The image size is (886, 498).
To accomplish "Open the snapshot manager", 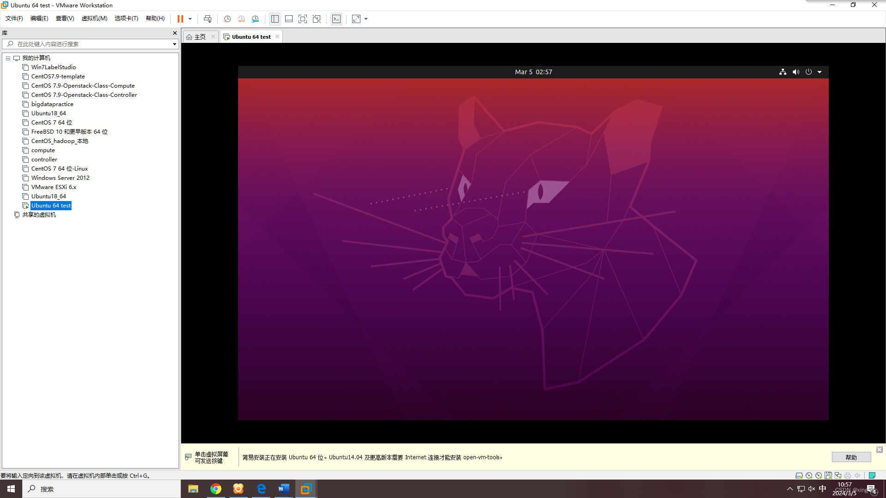I will (x=256, y=19).
